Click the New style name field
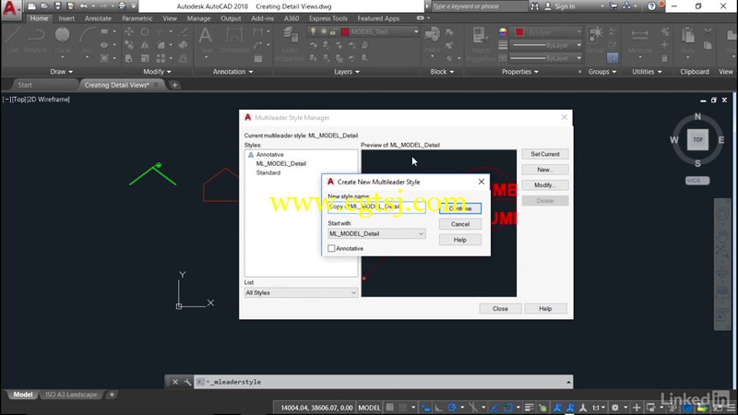This screenshot has height=415, width=738. [x=376, y=207]
